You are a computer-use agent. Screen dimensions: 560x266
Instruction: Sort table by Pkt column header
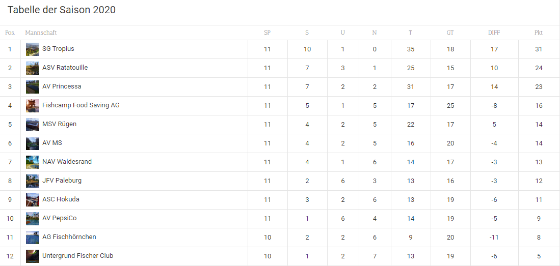click(x=538, y=33)
